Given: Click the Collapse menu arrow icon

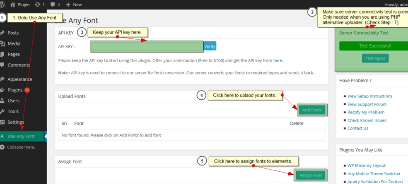Looking at the screenshot, I should (x=2, y=147).
